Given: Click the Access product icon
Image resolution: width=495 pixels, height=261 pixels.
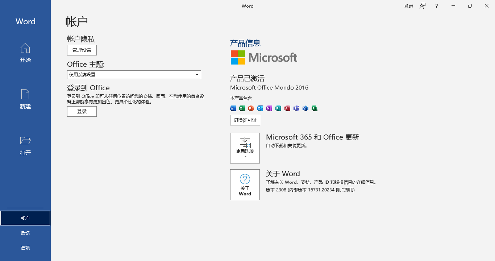Looking at the screenshot, I should 287,108.
